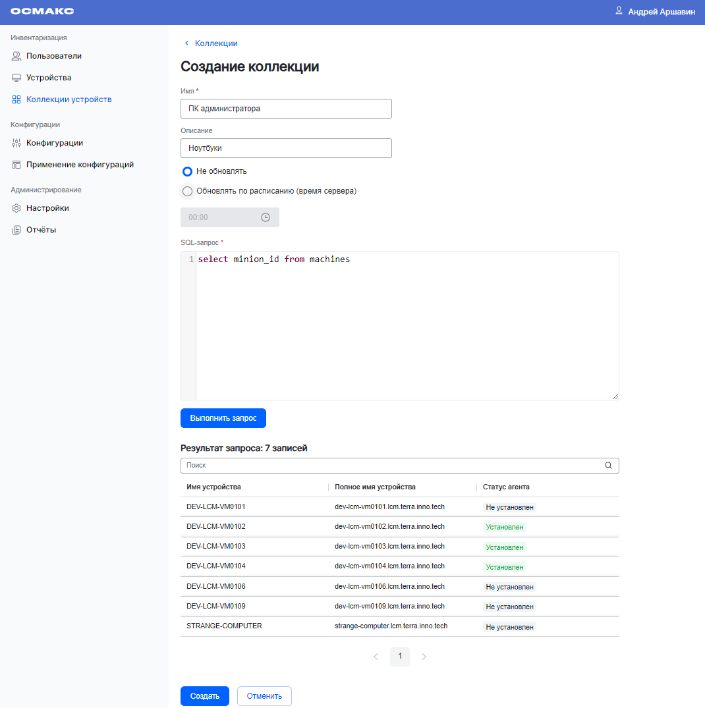Image resolution: width=705 pixels, height=708 pixels.
Task: Open "Применение конфигураций" menu item
Action: point(80,165)
